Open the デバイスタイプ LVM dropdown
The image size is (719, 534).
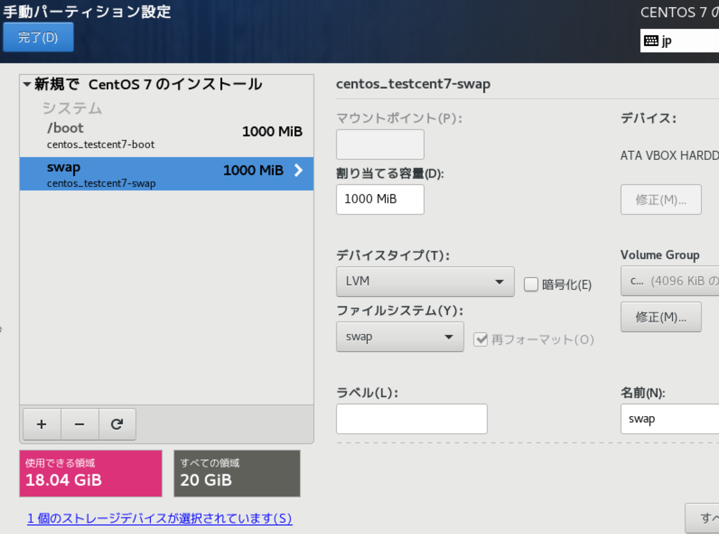point(425,281)
